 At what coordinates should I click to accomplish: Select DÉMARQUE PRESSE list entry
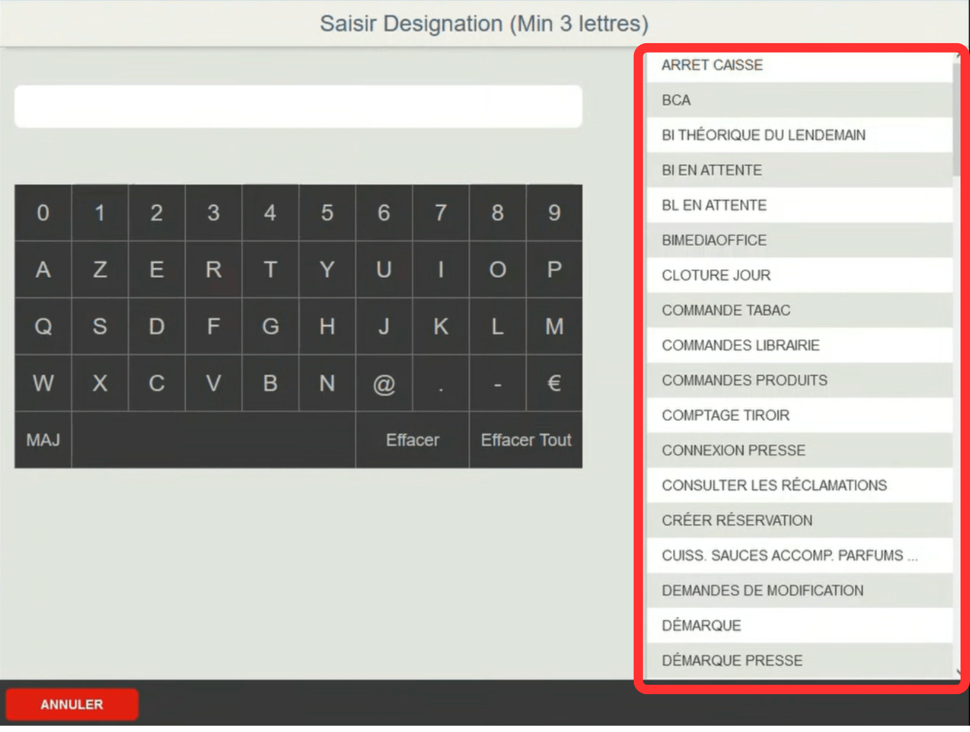[x=800, y=660]
